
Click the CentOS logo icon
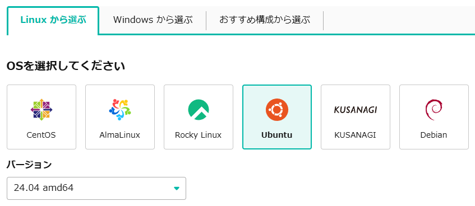[41, 110]
